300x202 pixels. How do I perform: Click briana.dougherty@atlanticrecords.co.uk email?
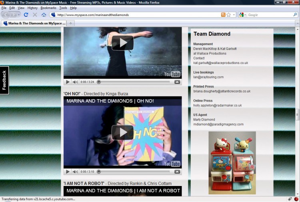222,91
